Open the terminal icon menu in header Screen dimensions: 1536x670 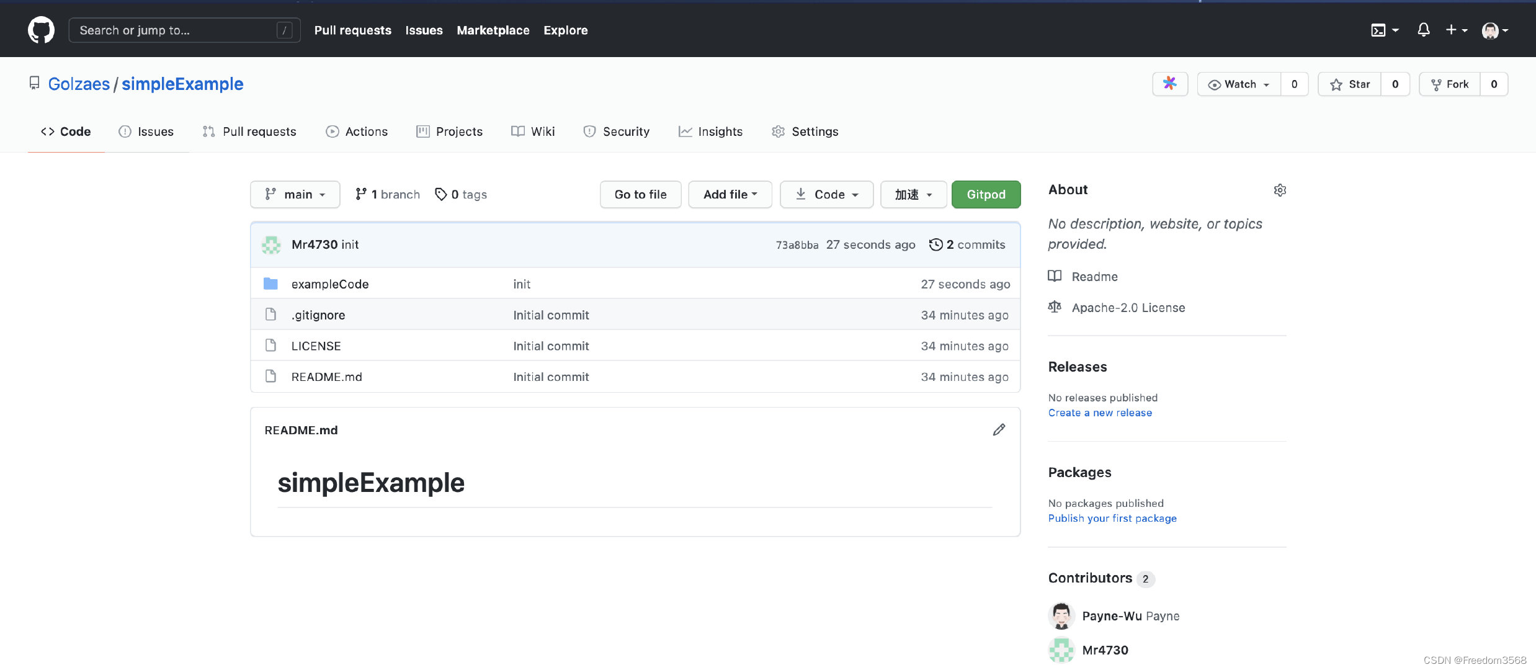tap(1385, 30)
